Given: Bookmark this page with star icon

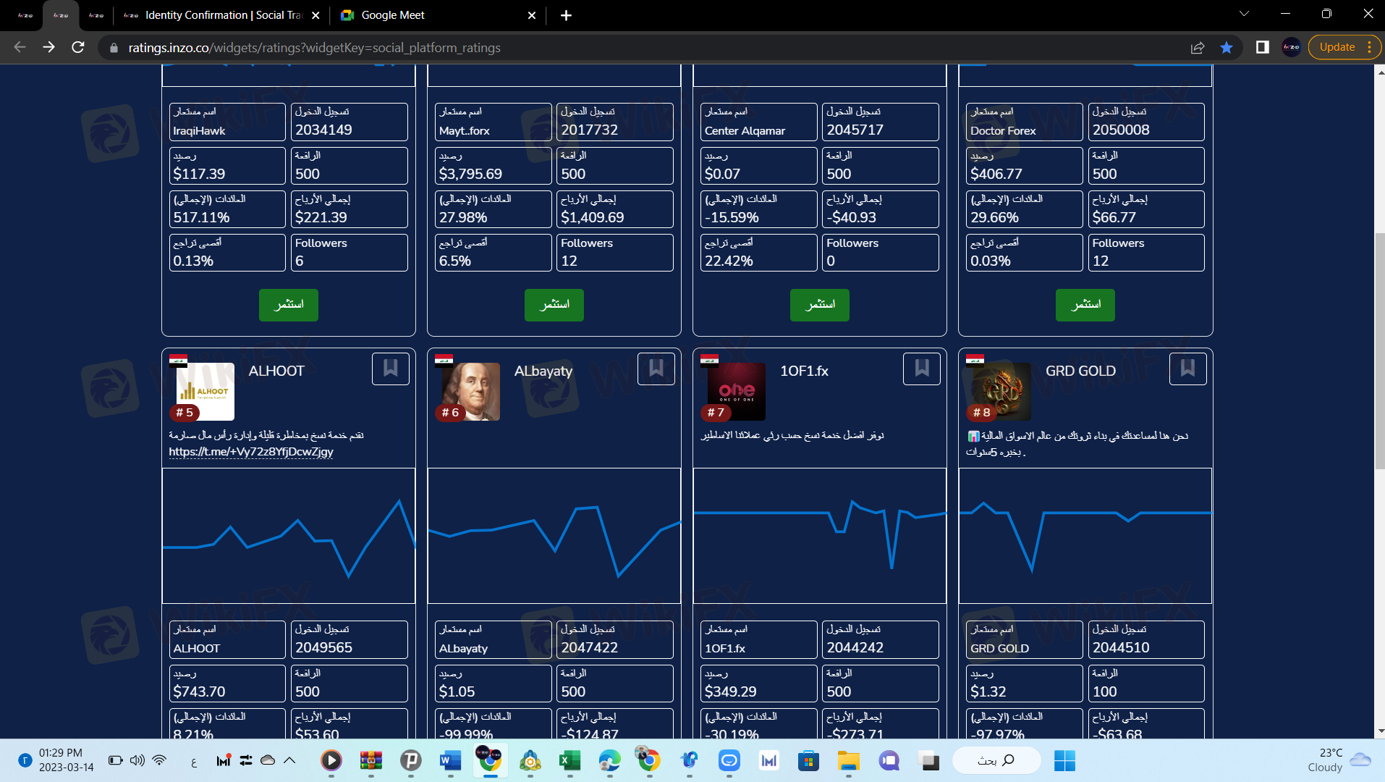Looking at the screenshot, I should pos(1227,47).
